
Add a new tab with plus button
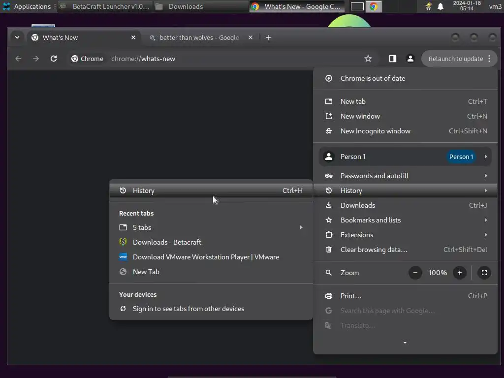click(268, 37)
